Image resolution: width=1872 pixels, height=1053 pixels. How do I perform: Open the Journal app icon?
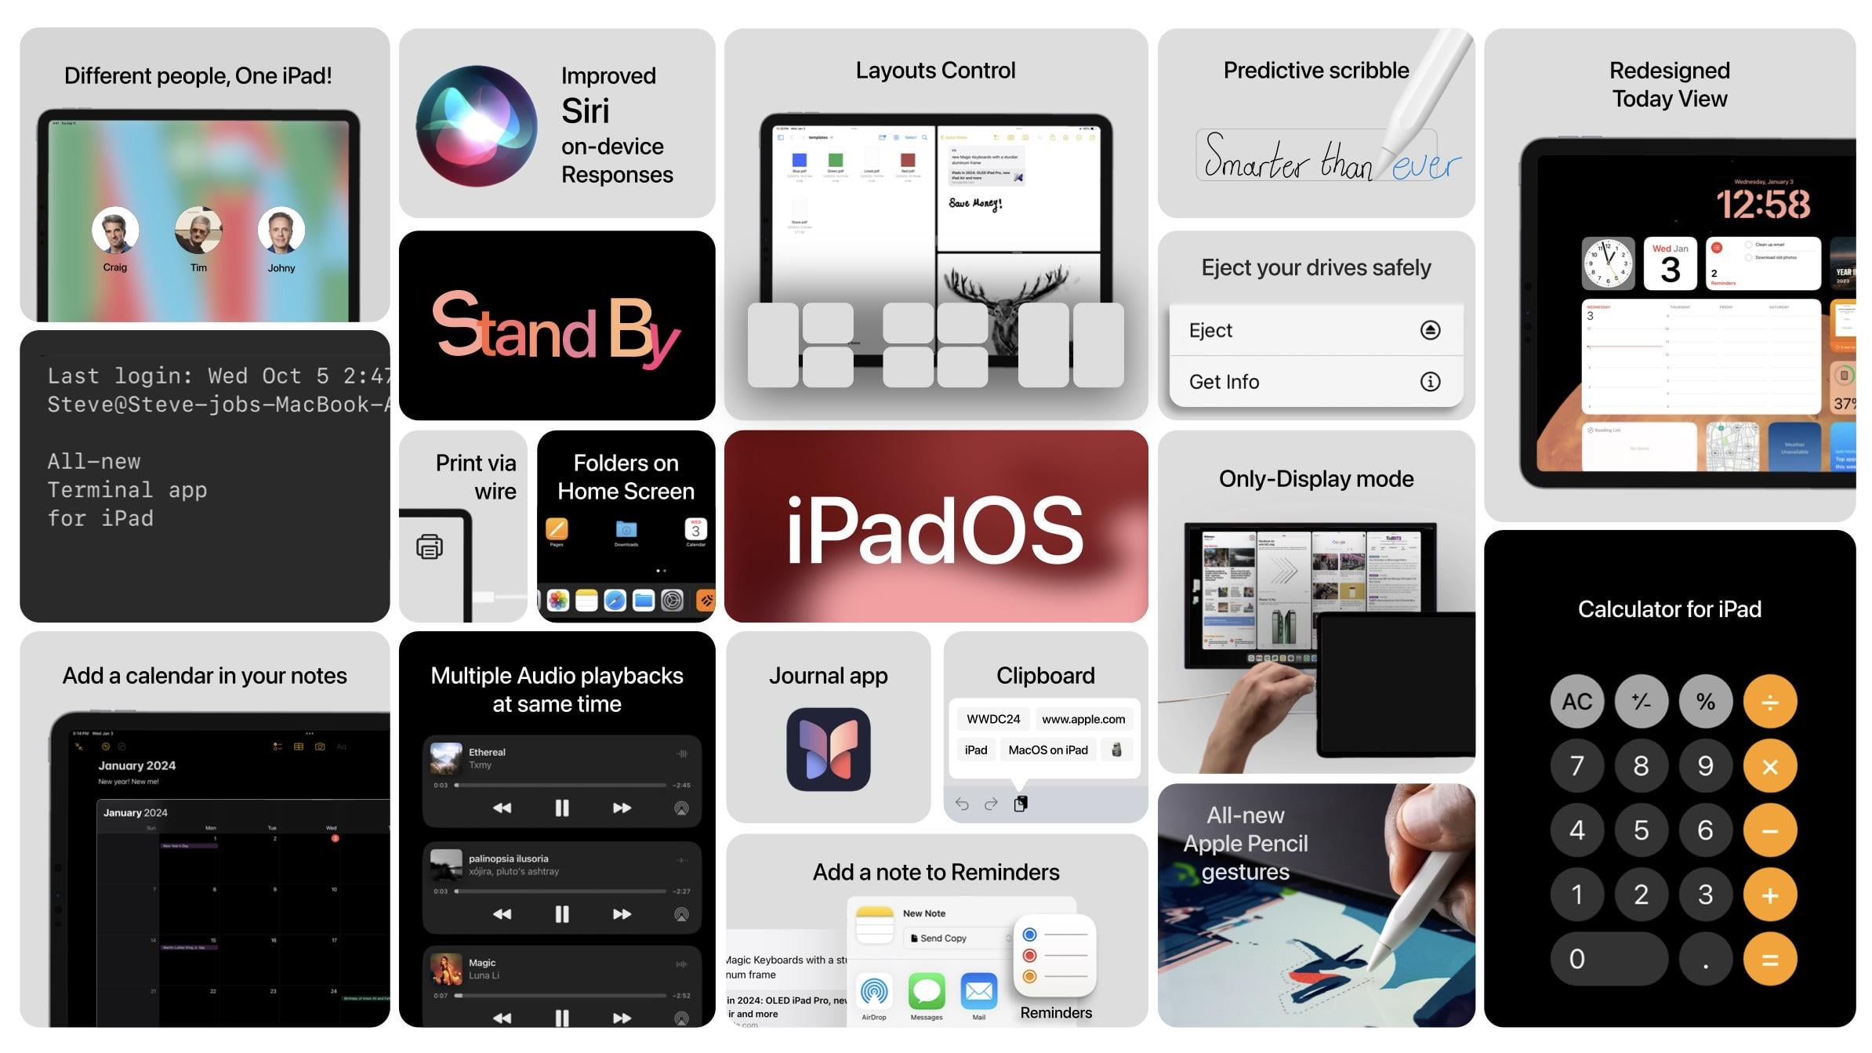point(828,751)
